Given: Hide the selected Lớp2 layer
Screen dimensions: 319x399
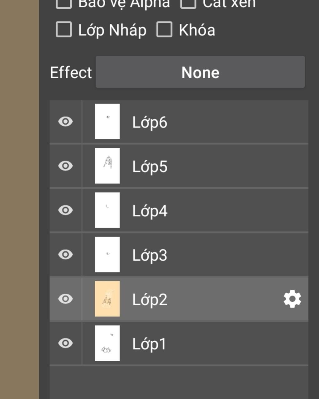Looking at the screenshot, I should click(x=65, y=299).
